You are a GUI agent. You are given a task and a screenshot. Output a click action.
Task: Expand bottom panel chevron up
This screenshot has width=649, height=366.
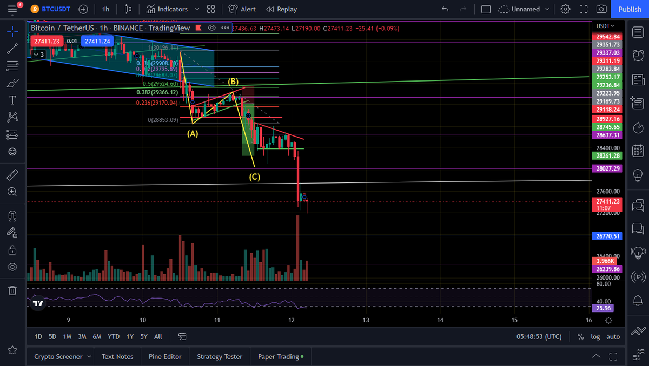point(597,356)
